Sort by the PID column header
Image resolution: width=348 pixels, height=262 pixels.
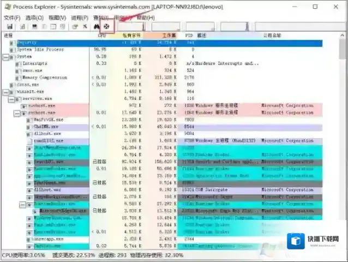pos(189,35)
